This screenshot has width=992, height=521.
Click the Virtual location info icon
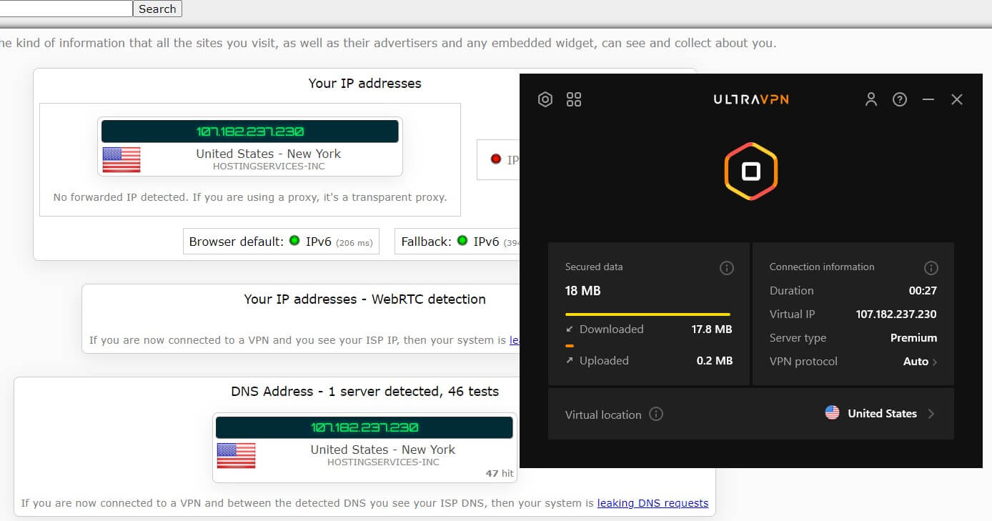[x=656, y=414]
